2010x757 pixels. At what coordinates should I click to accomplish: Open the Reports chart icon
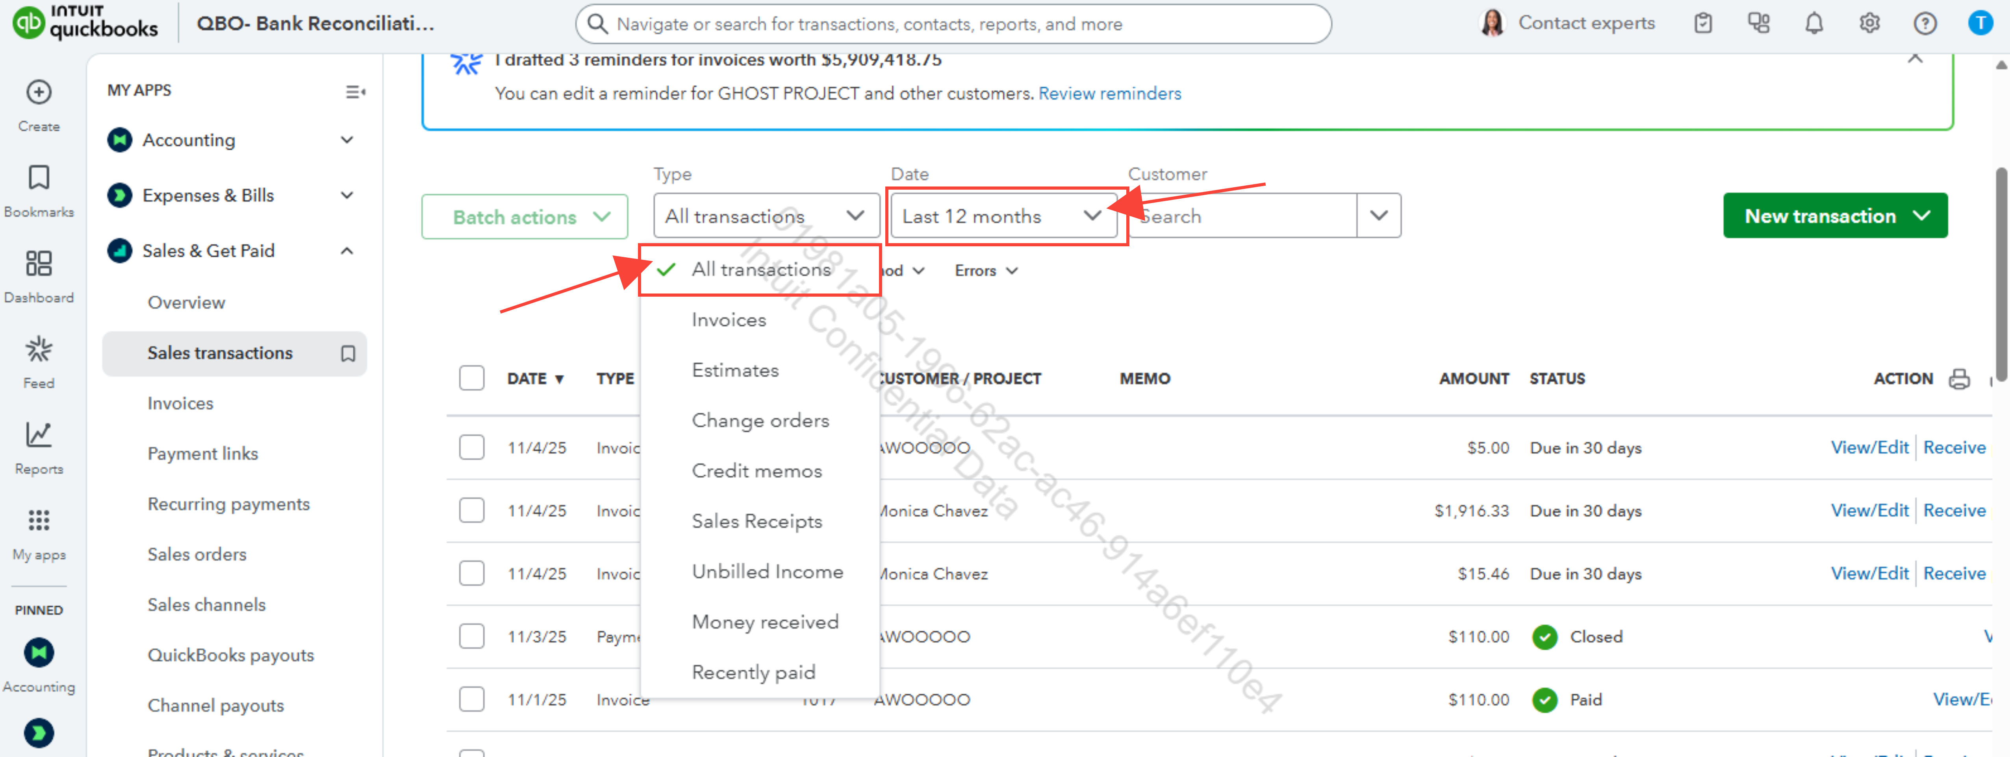(38, 435)
